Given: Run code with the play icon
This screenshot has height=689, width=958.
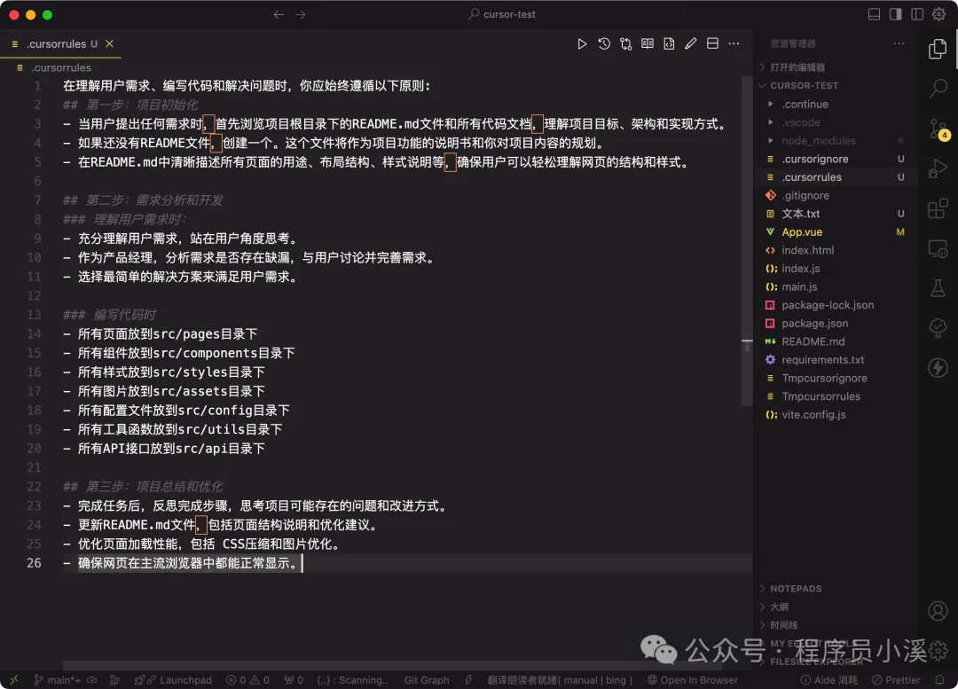Looking at the screenshot, I should click(x=582, y=44).
